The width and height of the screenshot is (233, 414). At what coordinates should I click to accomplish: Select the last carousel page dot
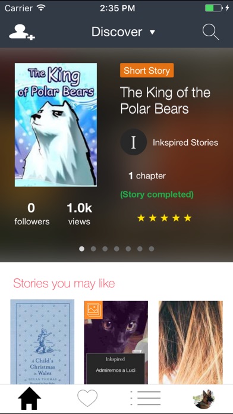(x=152, y=249)
